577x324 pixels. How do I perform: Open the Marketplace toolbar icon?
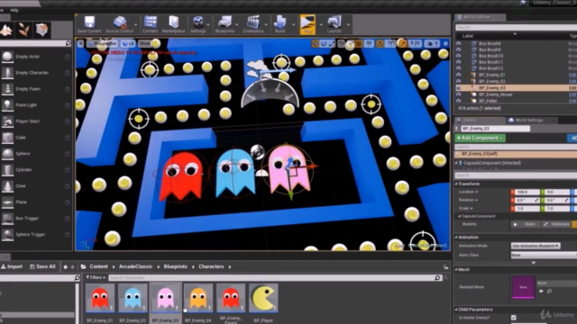tap(173, 24)
